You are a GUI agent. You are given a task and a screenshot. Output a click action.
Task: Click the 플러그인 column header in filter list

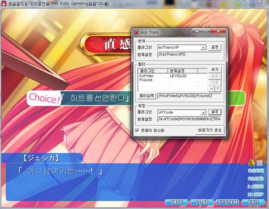point(153,71)
